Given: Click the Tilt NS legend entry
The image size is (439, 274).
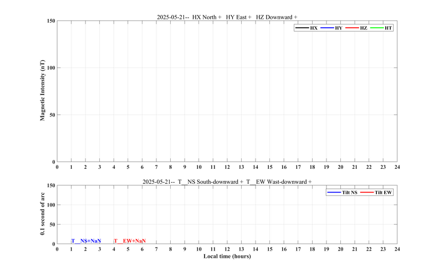Looking at the screenshot, I should pos(340,192).
